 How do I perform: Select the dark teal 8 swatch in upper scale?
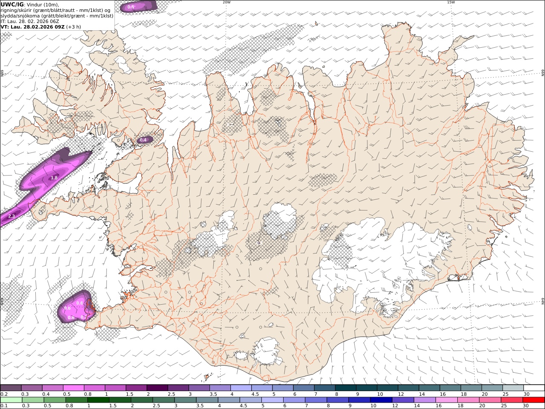(346, 388)
